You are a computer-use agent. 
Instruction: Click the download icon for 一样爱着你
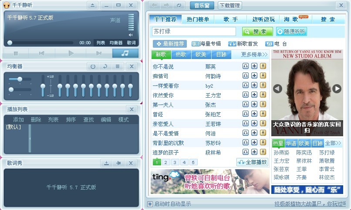tap(263, 85)
